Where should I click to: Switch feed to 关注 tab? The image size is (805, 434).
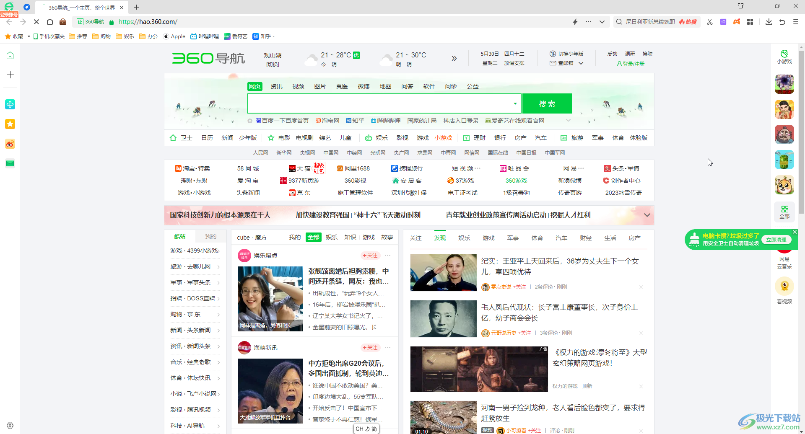415,238
